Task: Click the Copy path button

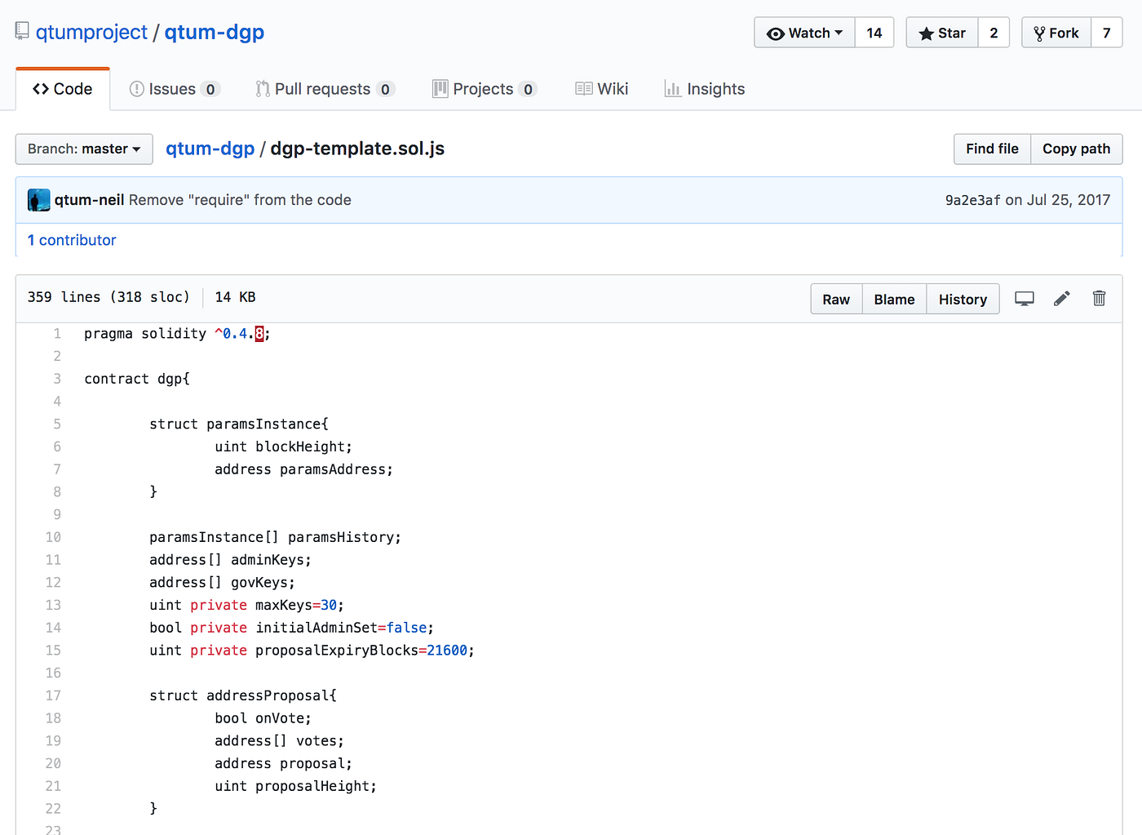Action: tap(1077, 149)
